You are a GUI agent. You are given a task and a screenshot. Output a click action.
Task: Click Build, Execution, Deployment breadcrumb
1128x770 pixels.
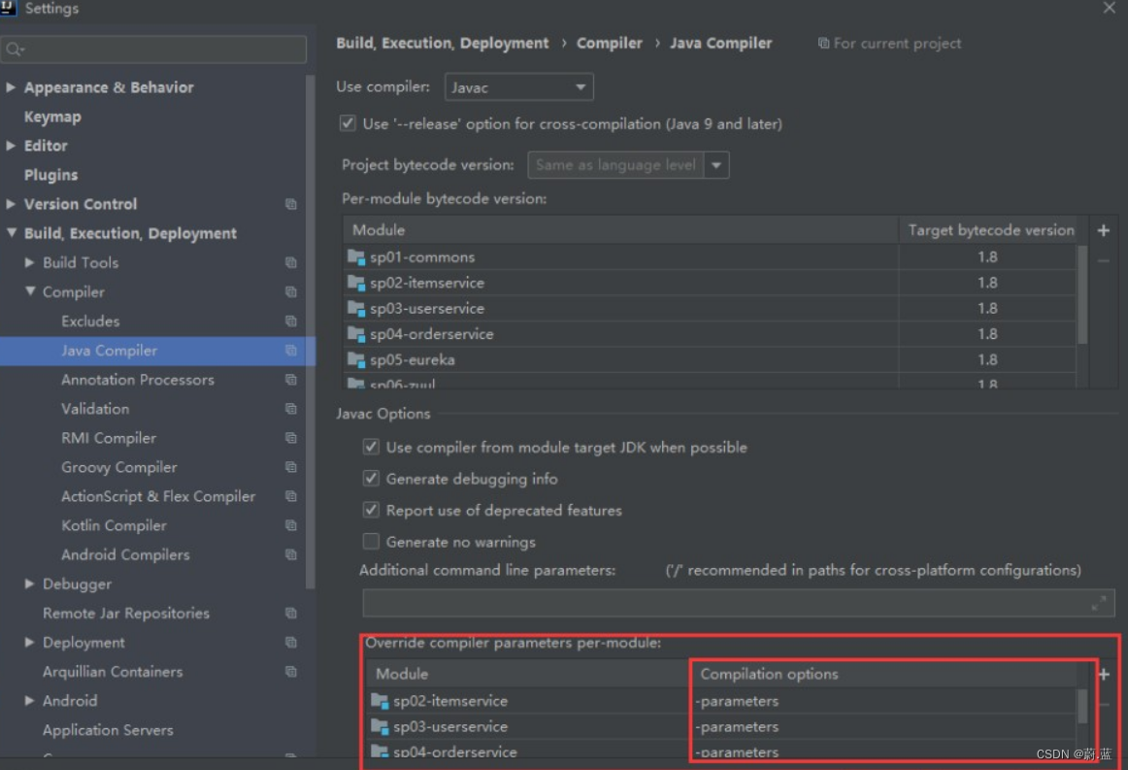(442, 43)
